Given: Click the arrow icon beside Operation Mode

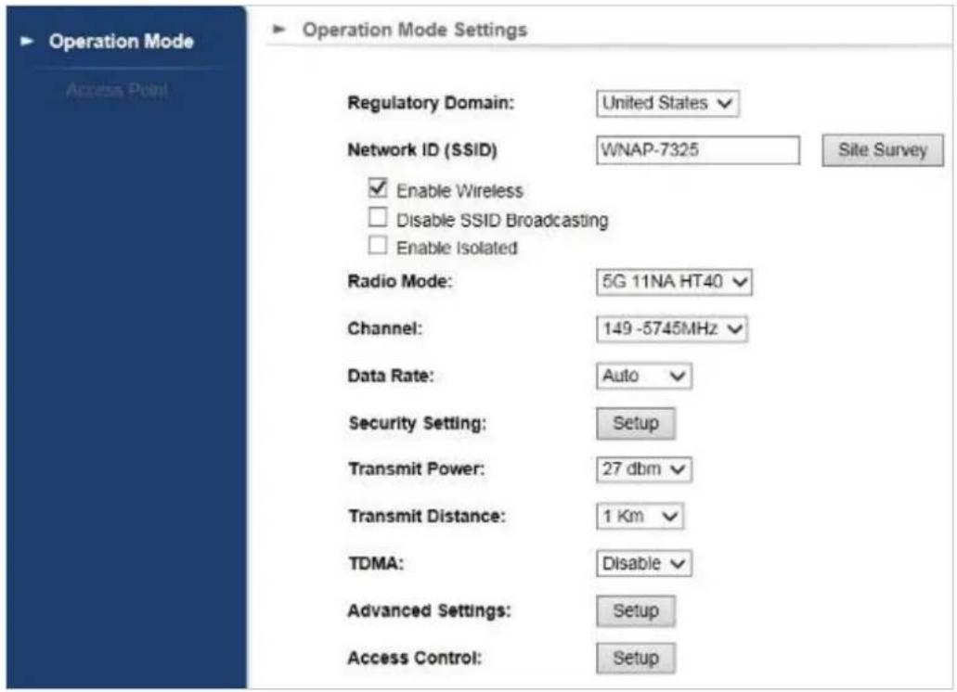Looking at the screenshot, I should pyautogui.click(x=27, y=42).
